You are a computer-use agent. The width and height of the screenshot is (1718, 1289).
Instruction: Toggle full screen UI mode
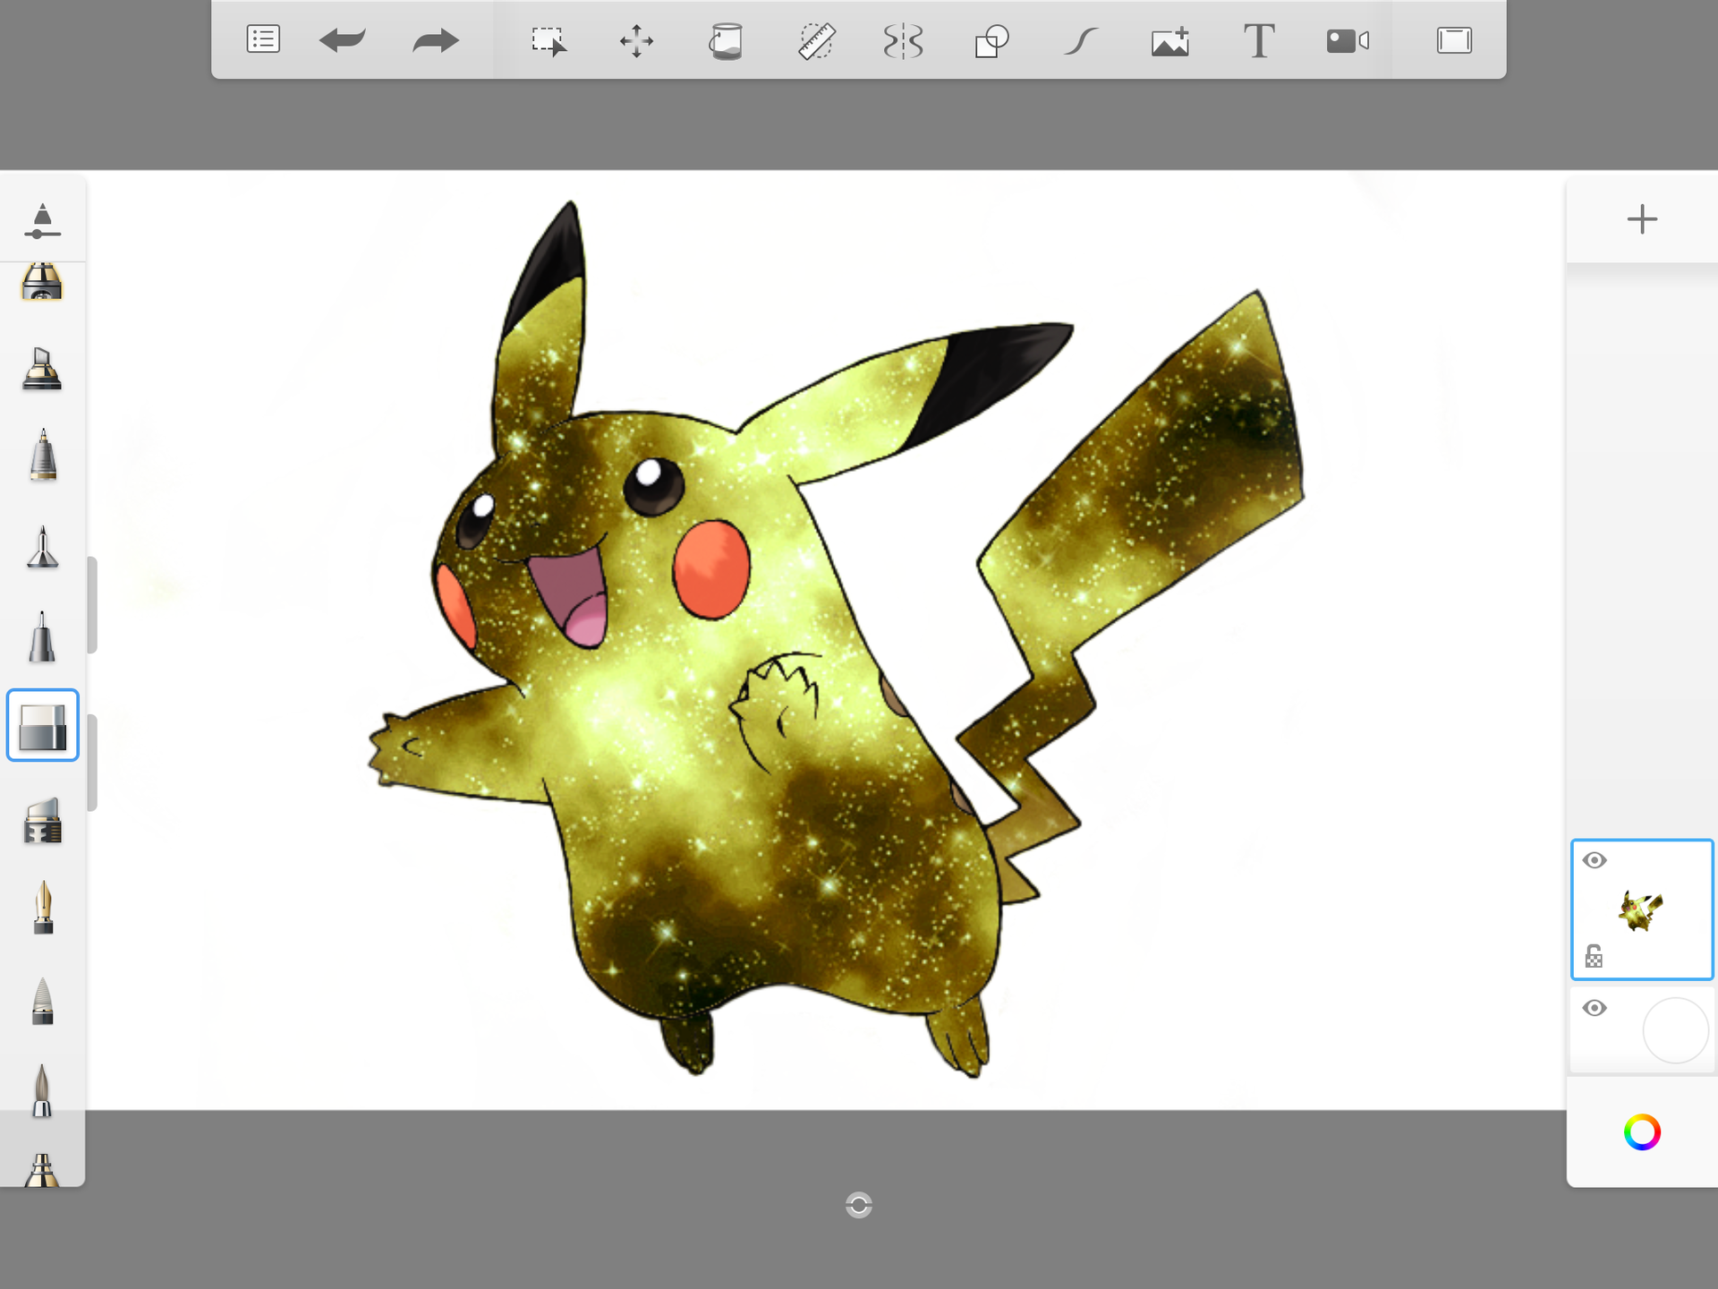[x=1454, y=40]
